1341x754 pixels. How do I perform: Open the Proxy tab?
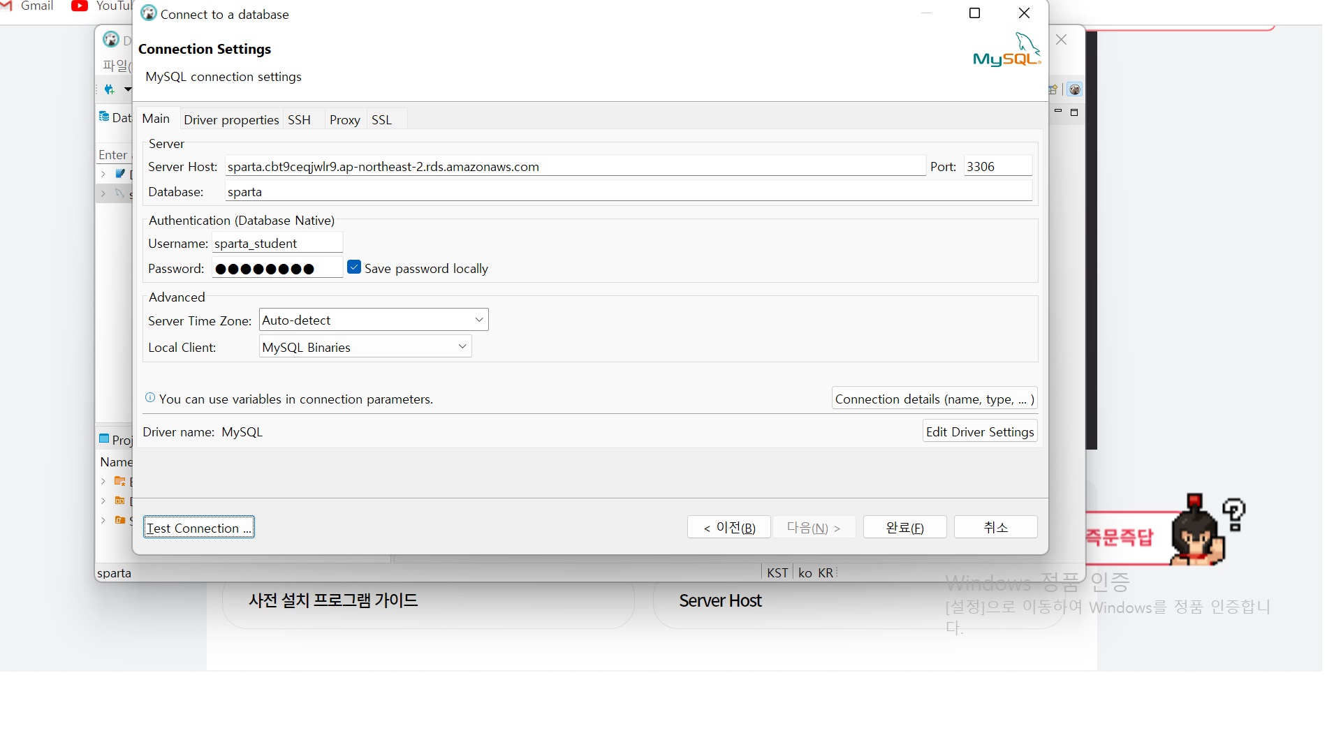(x=345, y=120)
